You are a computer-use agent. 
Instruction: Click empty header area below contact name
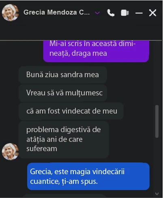[81, 32]
